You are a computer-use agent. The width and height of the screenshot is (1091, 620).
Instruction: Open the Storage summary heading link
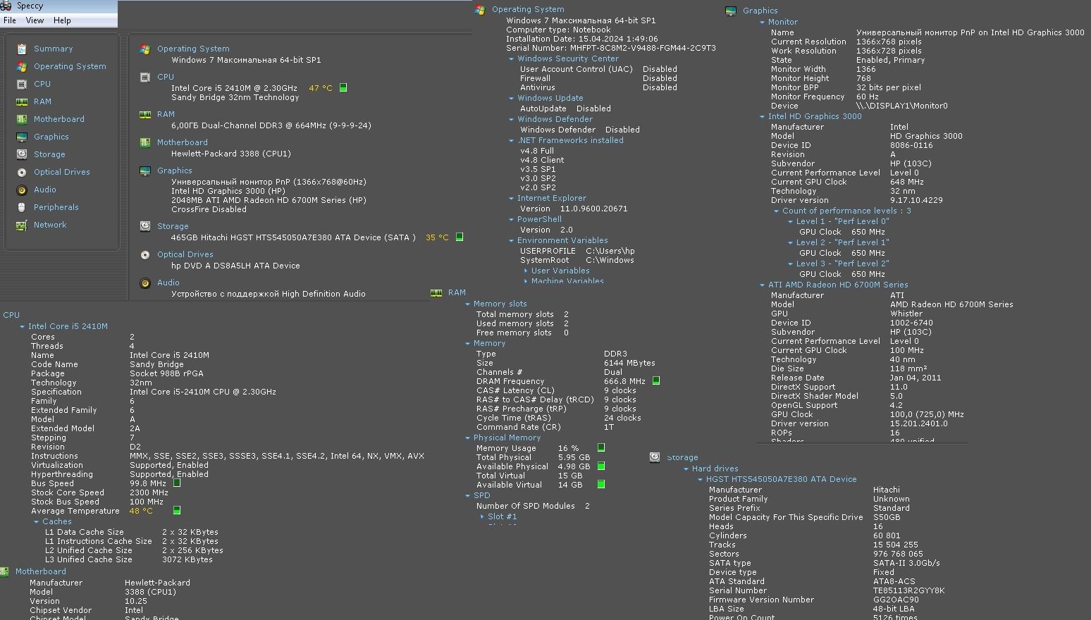click(x=173, y=226)
